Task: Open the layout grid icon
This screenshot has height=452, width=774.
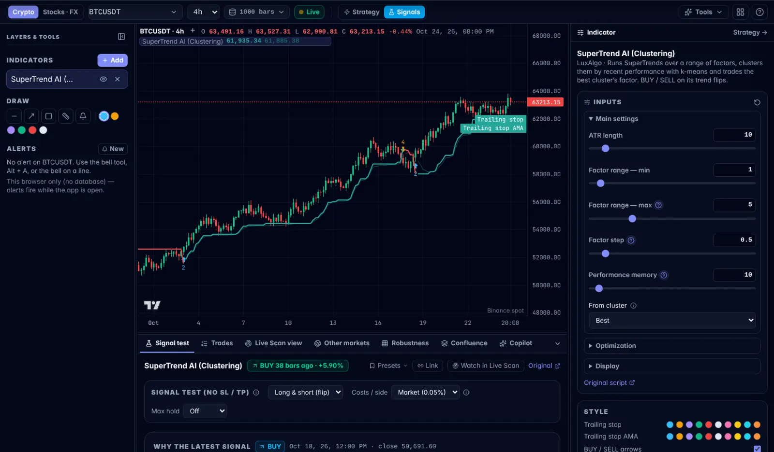Action: (740, 12)
